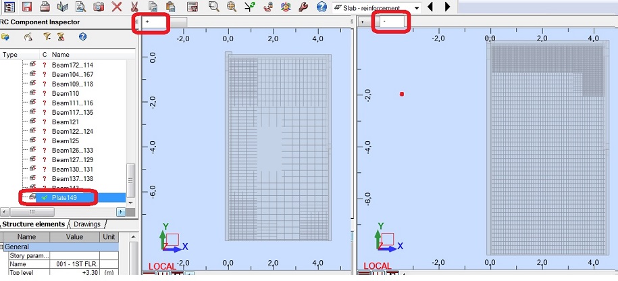The image size is (618, 281).
Task: Click the Name column header in tree list
Action: (x=93, y=55)
